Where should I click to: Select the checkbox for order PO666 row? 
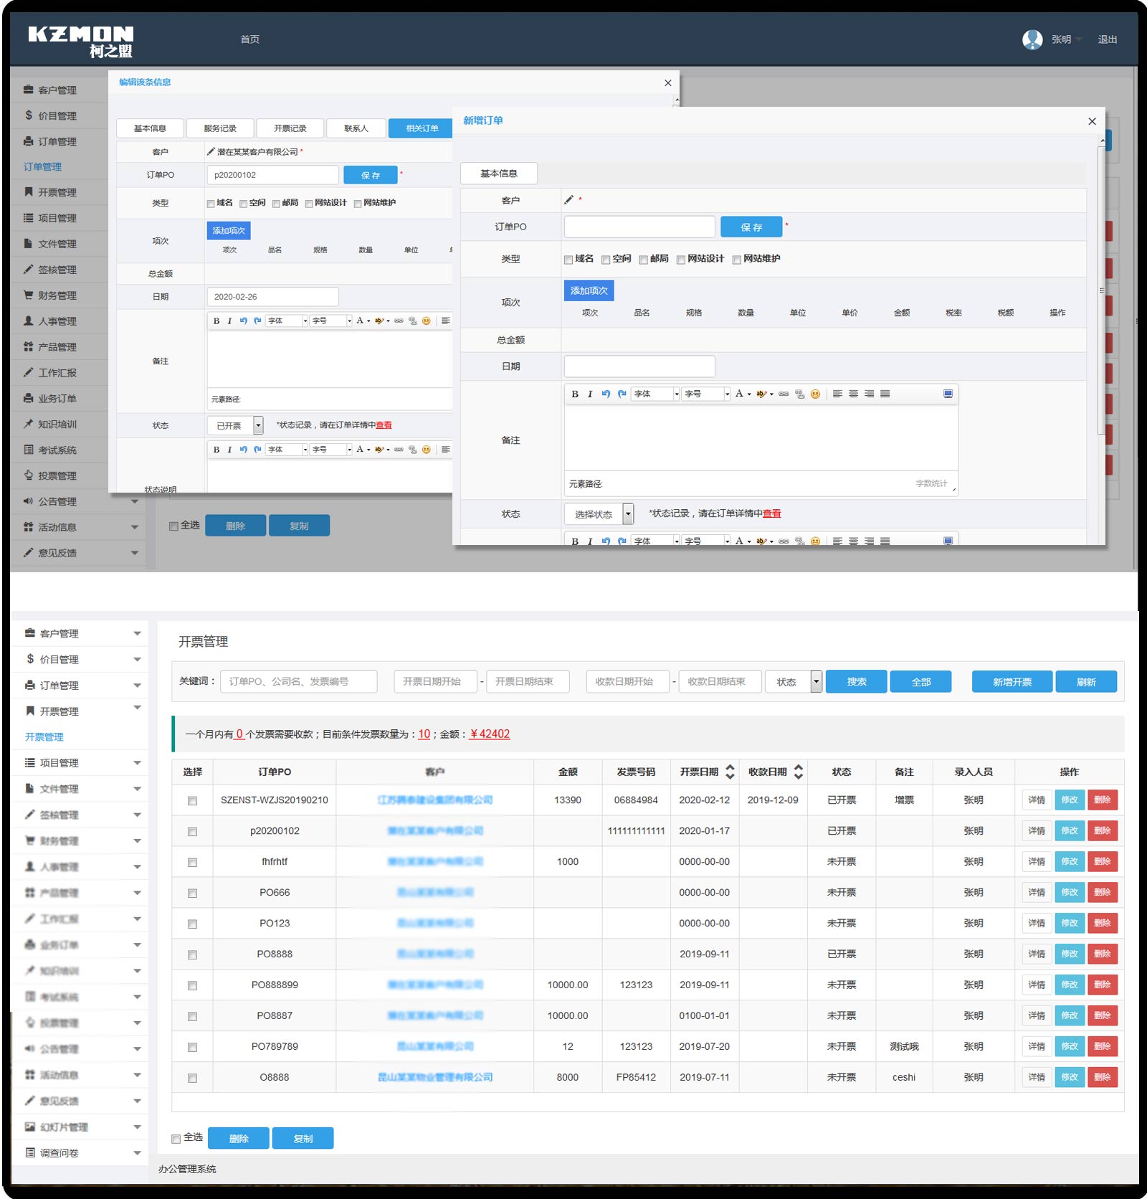pos(192,894)
